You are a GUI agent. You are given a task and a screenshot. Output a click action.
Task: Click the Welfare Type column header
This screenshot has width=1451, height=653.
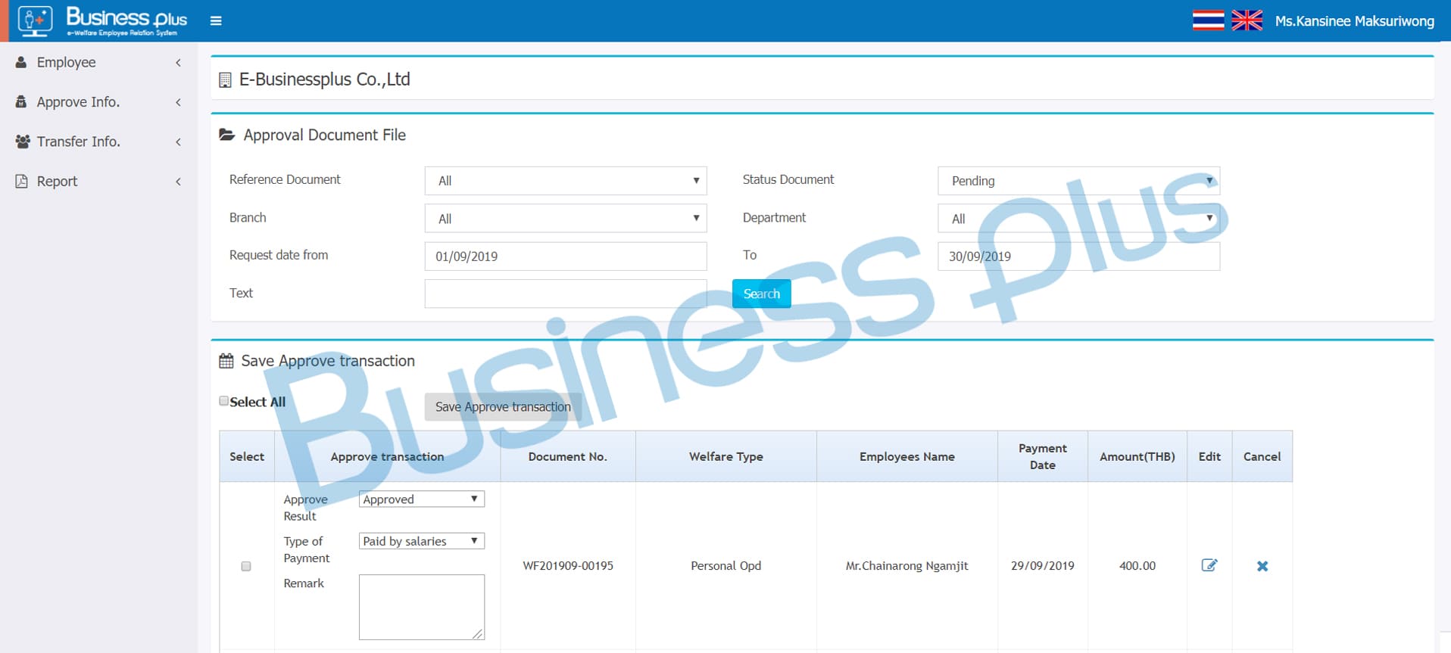pos(725,456)
